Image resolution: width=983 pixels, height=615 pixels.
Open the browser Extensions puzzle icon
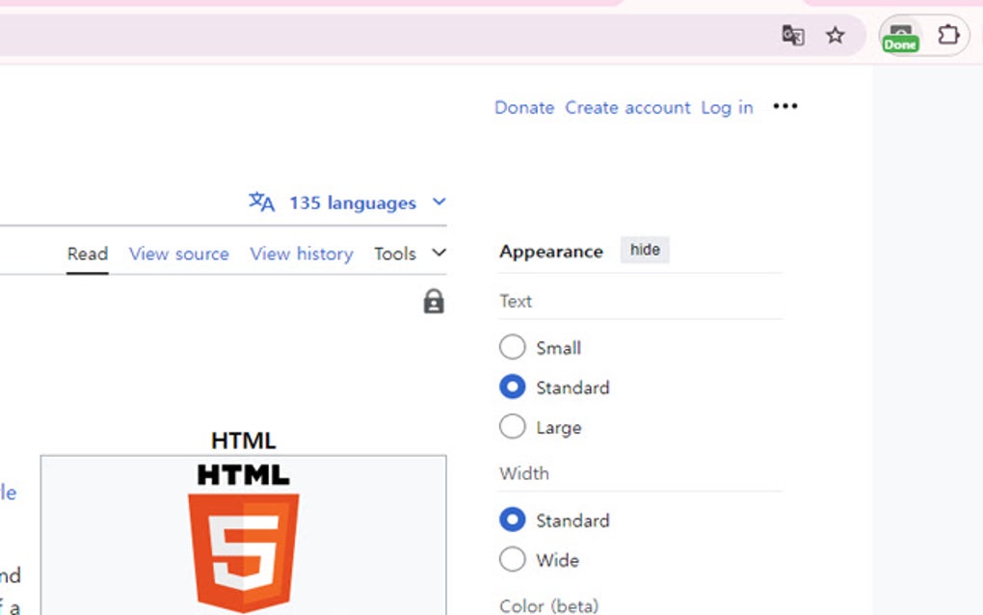tap(949, 35)
